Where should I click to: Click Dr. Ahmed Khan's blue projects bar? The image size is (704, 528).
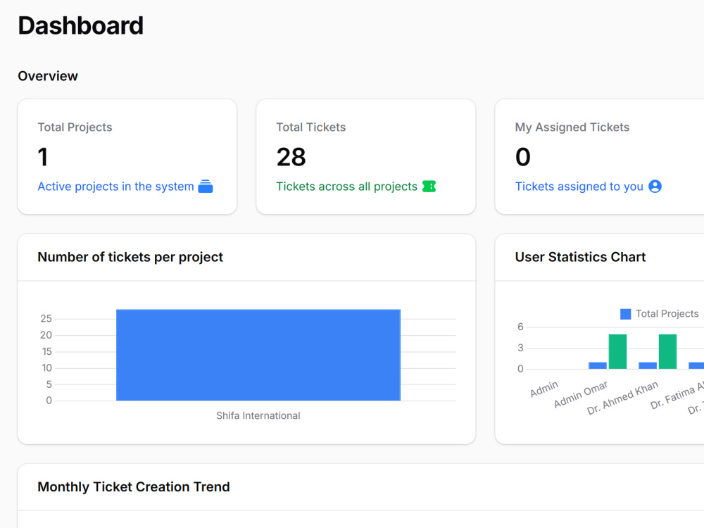tap(648, 365)
